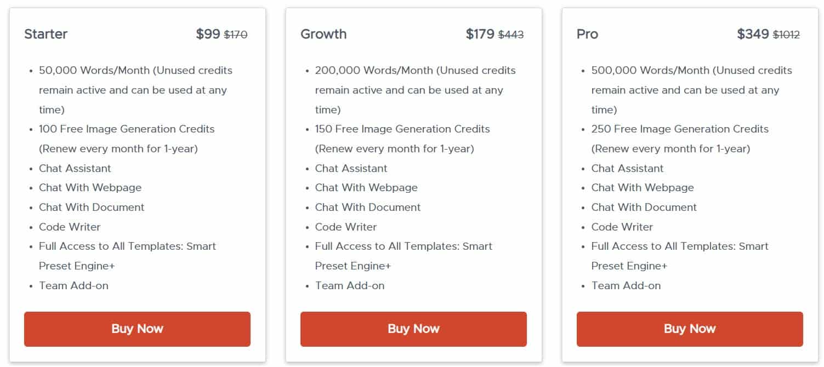Click the Growth plan Buy Now button
824x367 pixels.
click(413, 329)
